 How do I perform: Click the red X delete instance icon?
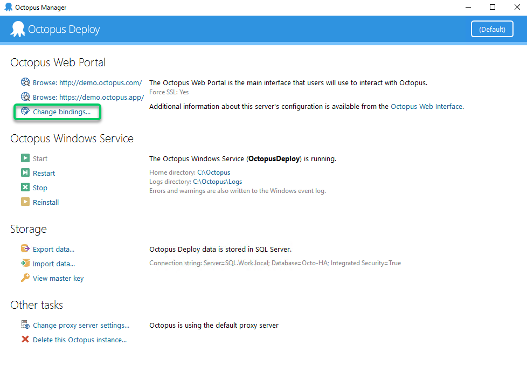25,340
